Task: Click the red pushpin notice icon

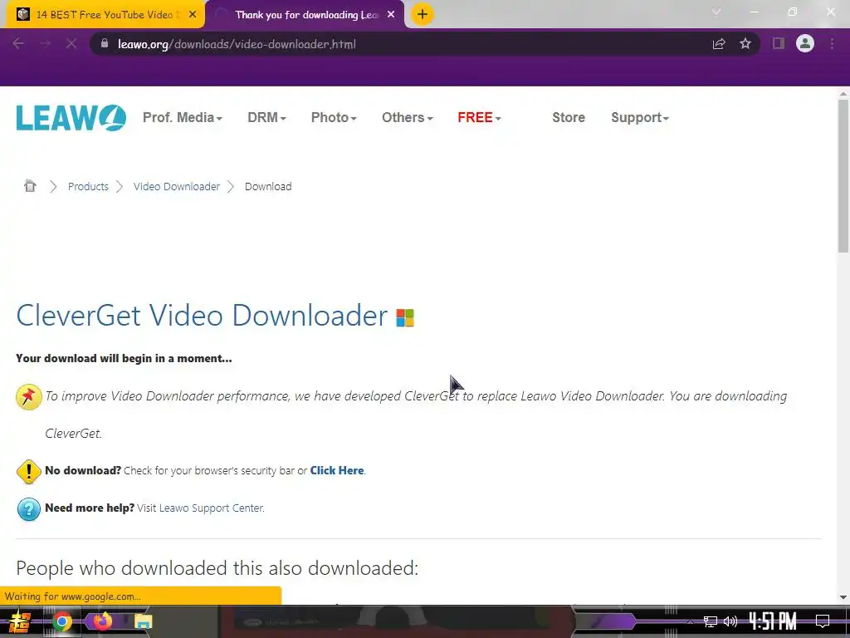Action: [29, 396]
